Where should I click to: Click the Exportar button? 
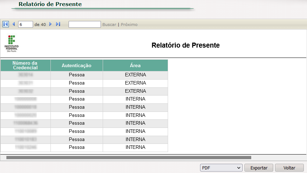click(x=259, y=168)
